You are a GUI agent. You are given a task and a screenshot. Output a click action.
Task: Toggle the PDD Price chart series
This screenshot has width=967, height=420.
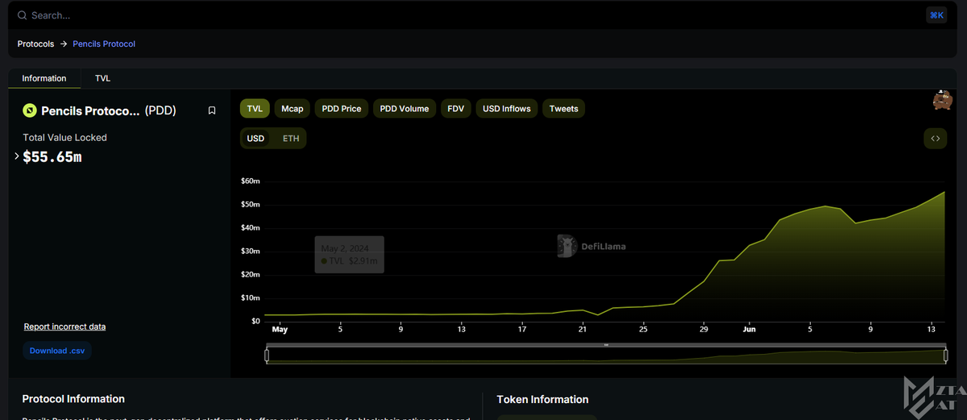342,109
